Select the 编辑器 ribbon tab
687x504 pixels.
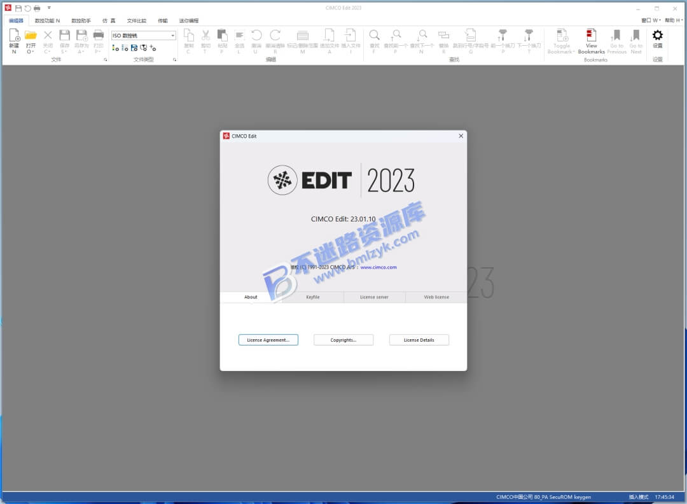16,20
